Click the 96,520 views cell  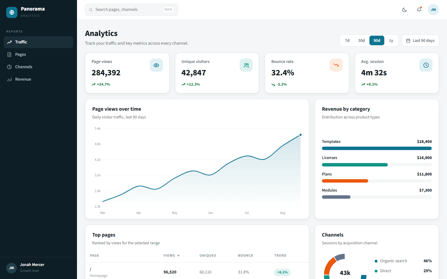point(170,272)
